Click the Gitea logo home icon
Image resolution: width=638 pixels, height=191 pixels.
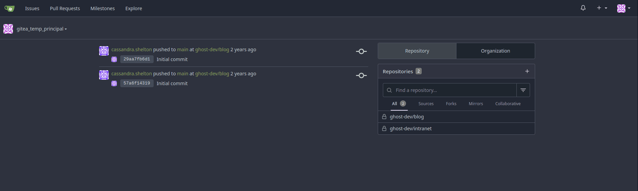(10, 8)
